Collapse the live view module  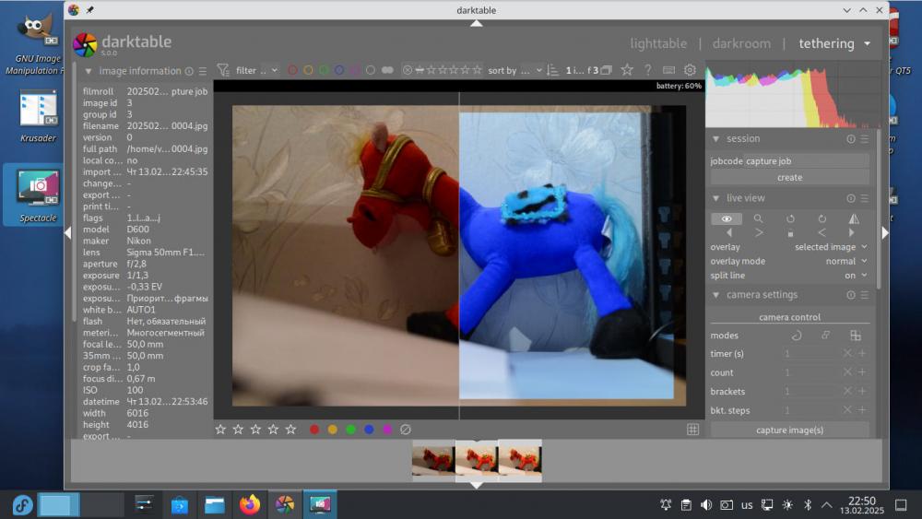(715, 198)
